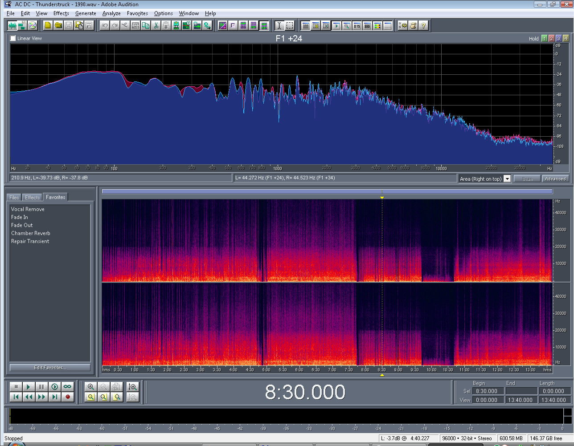The height and width of the screenshot is (446, 574).
Task: Select Fade Out favorite
Action: [x=22, y=225]
